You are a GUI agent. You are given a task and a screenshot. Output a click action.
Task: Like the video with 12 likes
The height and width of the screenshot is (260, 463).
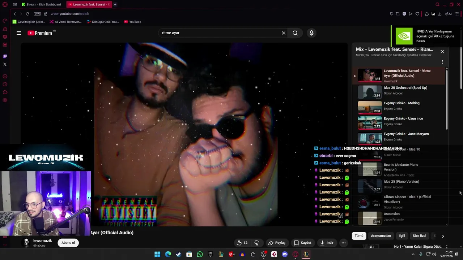point(242,243)
